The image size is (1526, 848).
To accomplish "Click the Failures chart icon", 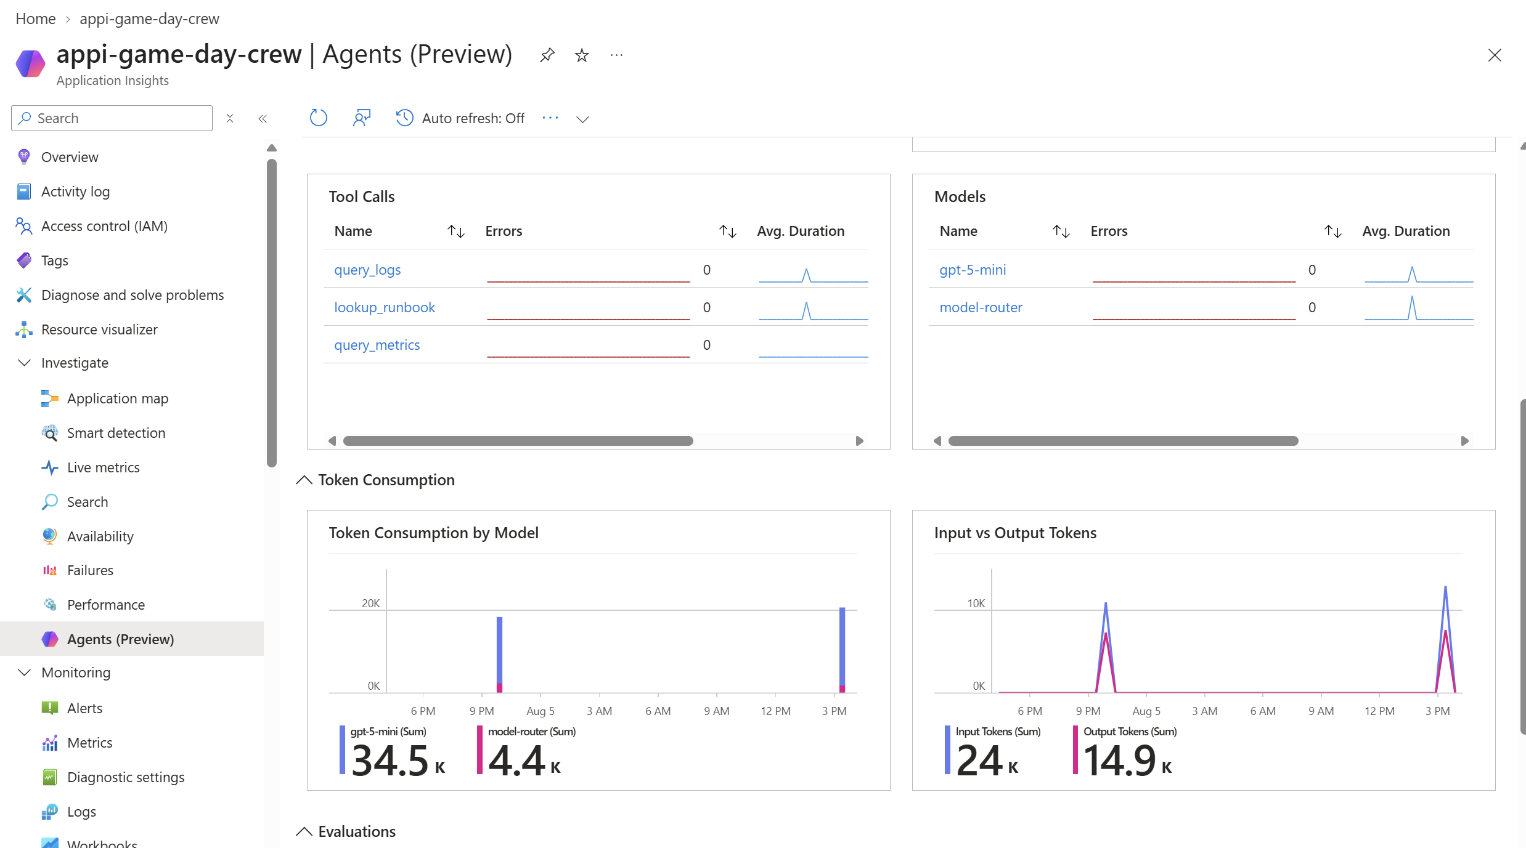I will (49, 570).
